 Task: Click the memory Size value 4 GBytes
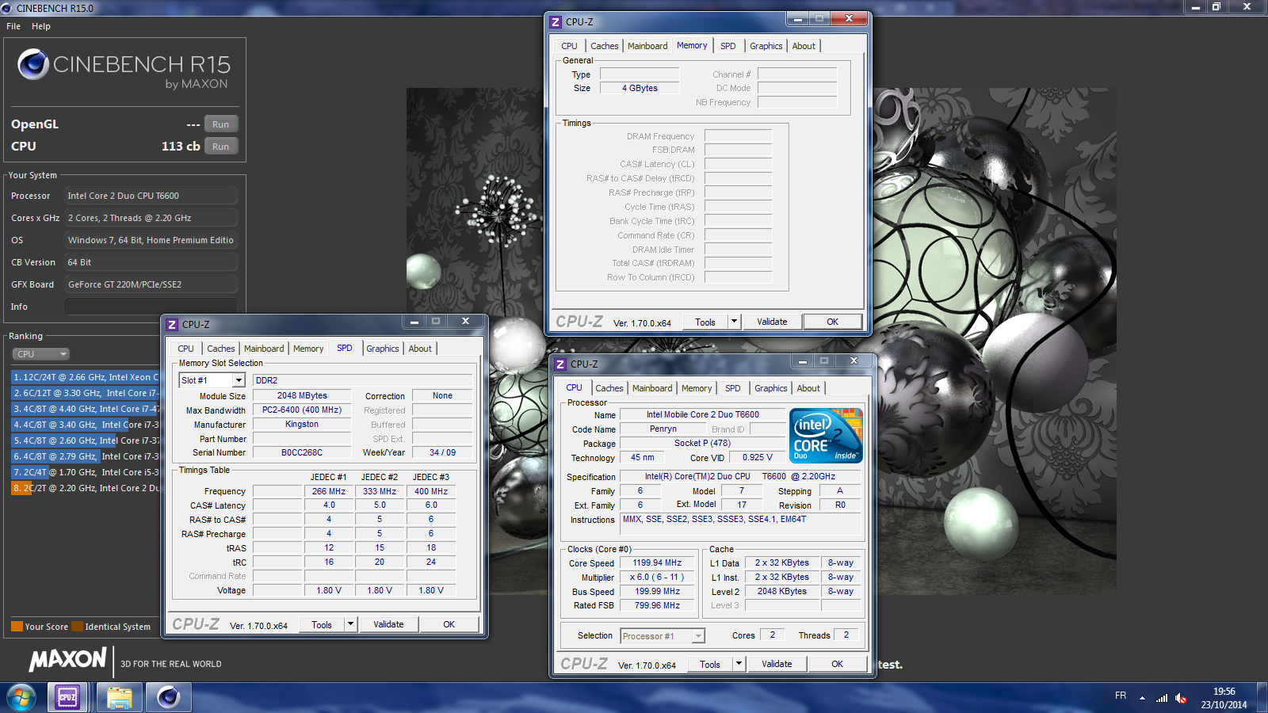tap(640, 88)
